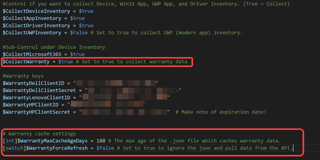Click the '#Sub-Control under Device Inventory' comment

click(x=54, y=47)
